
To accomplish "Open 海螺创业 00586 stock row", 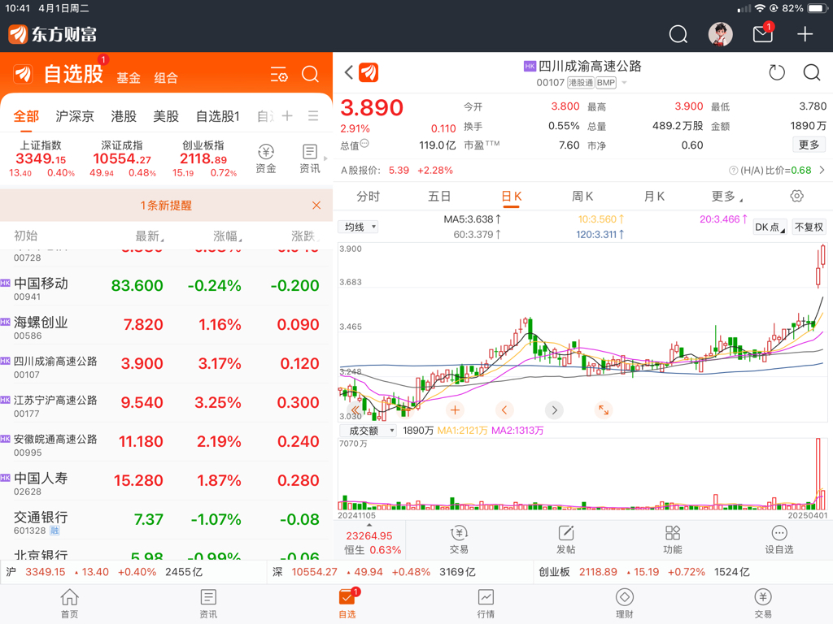I will pyautogui.click(x=166, y=325).
